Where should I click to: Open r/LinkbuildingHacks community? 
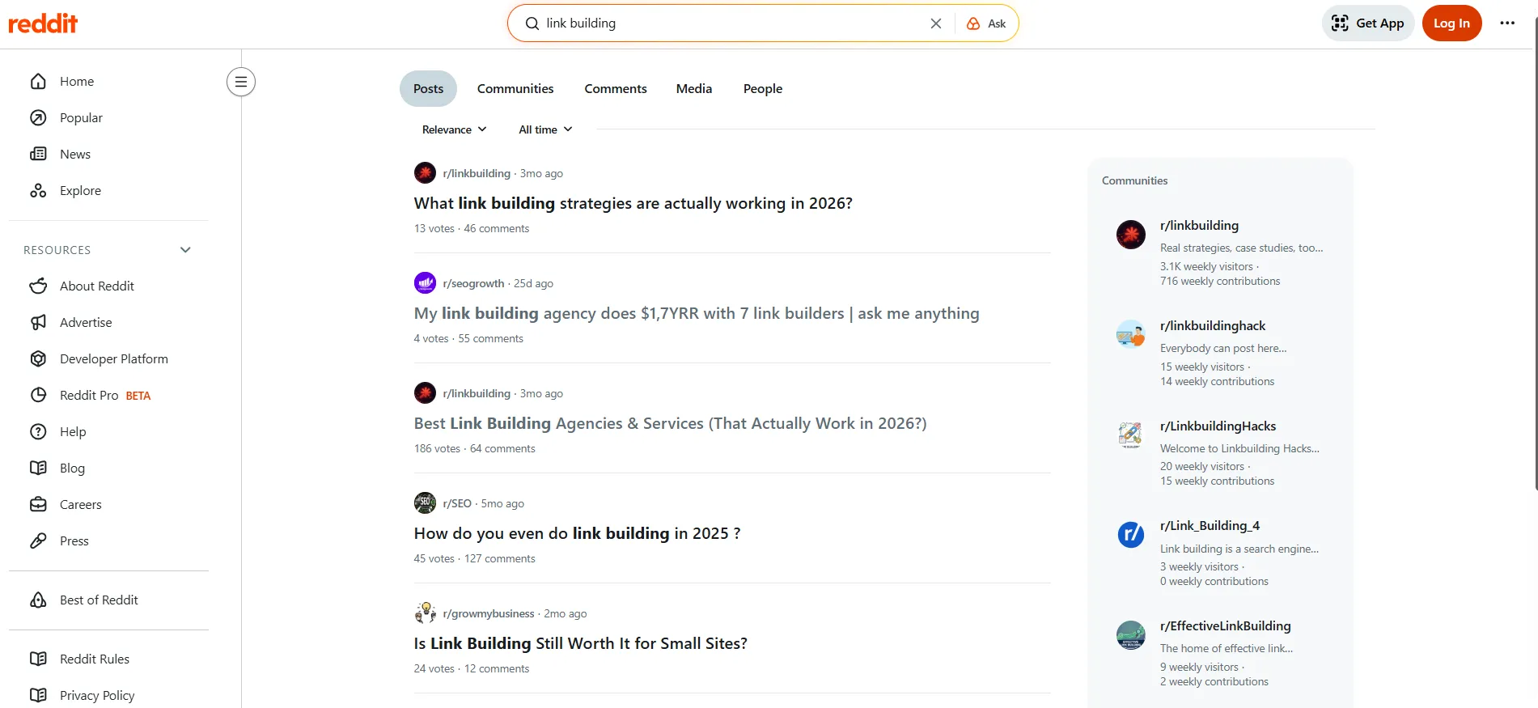(x=1218, y=426)
